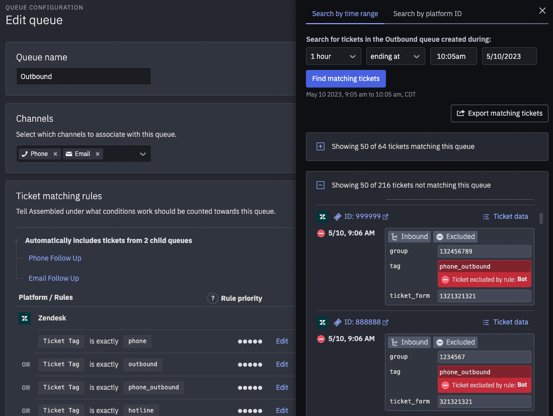Click the Rule priority help icon
Image resolution: width=553 pixels, height=416 pixels.
[x=213, y=298]
